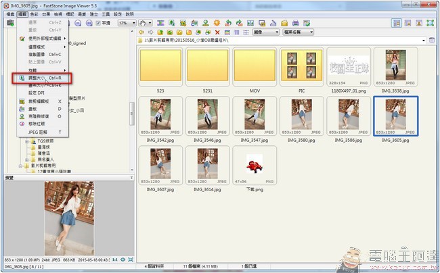The width and height of the screenshot is (440, 273).
Task: Expand the TGS folder tree node
Action: pos(27,141)
